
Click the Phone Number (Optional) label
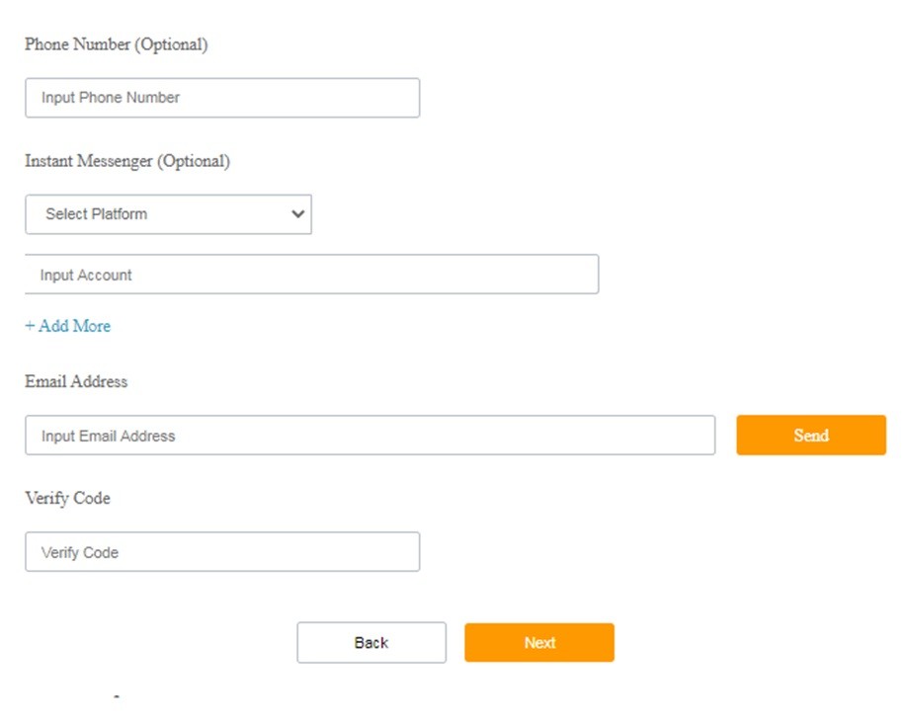117,44
